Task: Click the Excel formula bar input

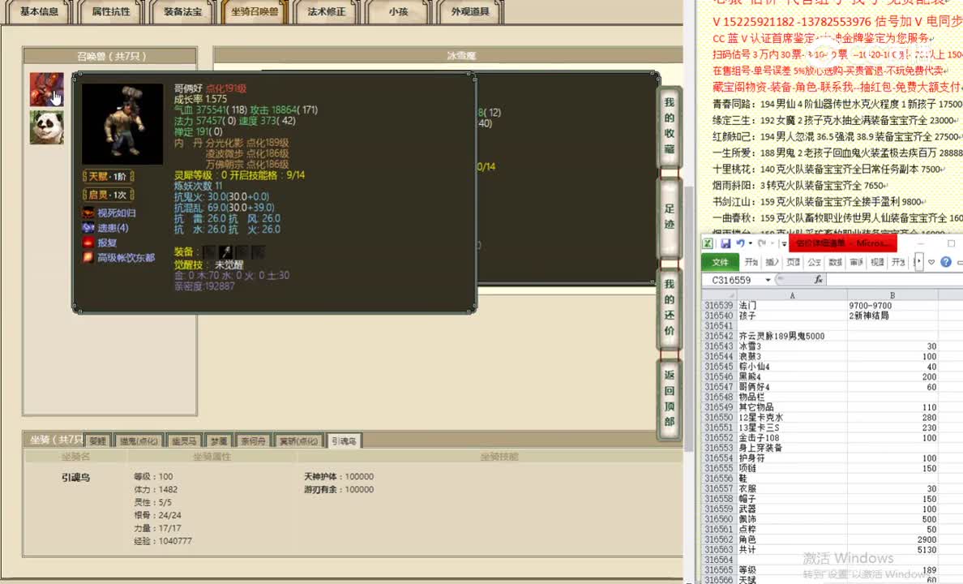Action: (895, 280)
